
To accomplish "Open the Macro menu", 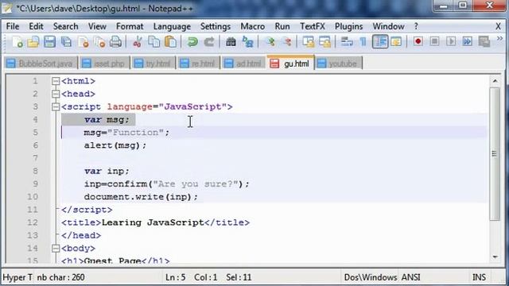I will [252, 26].
